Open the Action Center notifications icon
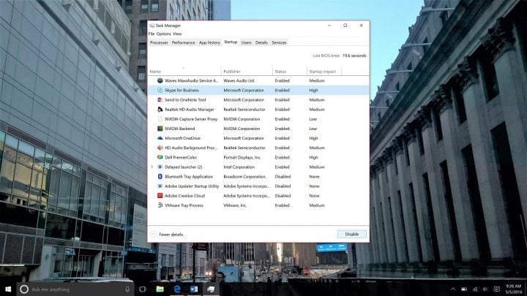The height and width of the screenshot is (296, 527). [497, 289]
